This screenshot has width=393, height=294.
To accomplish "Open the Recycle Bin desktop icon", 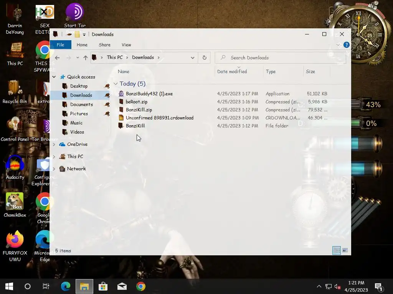I will tap(15, 92).
